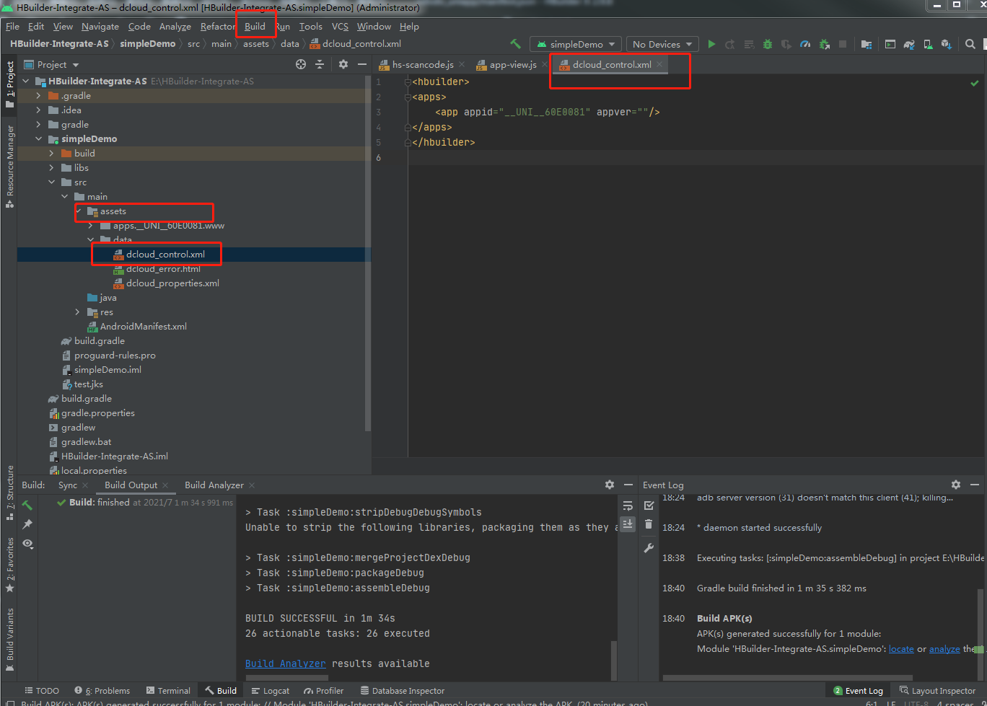Viewport: 987px width, 706px height.
Task: Expand the libs folder in project tree
Action: [52, 167]
